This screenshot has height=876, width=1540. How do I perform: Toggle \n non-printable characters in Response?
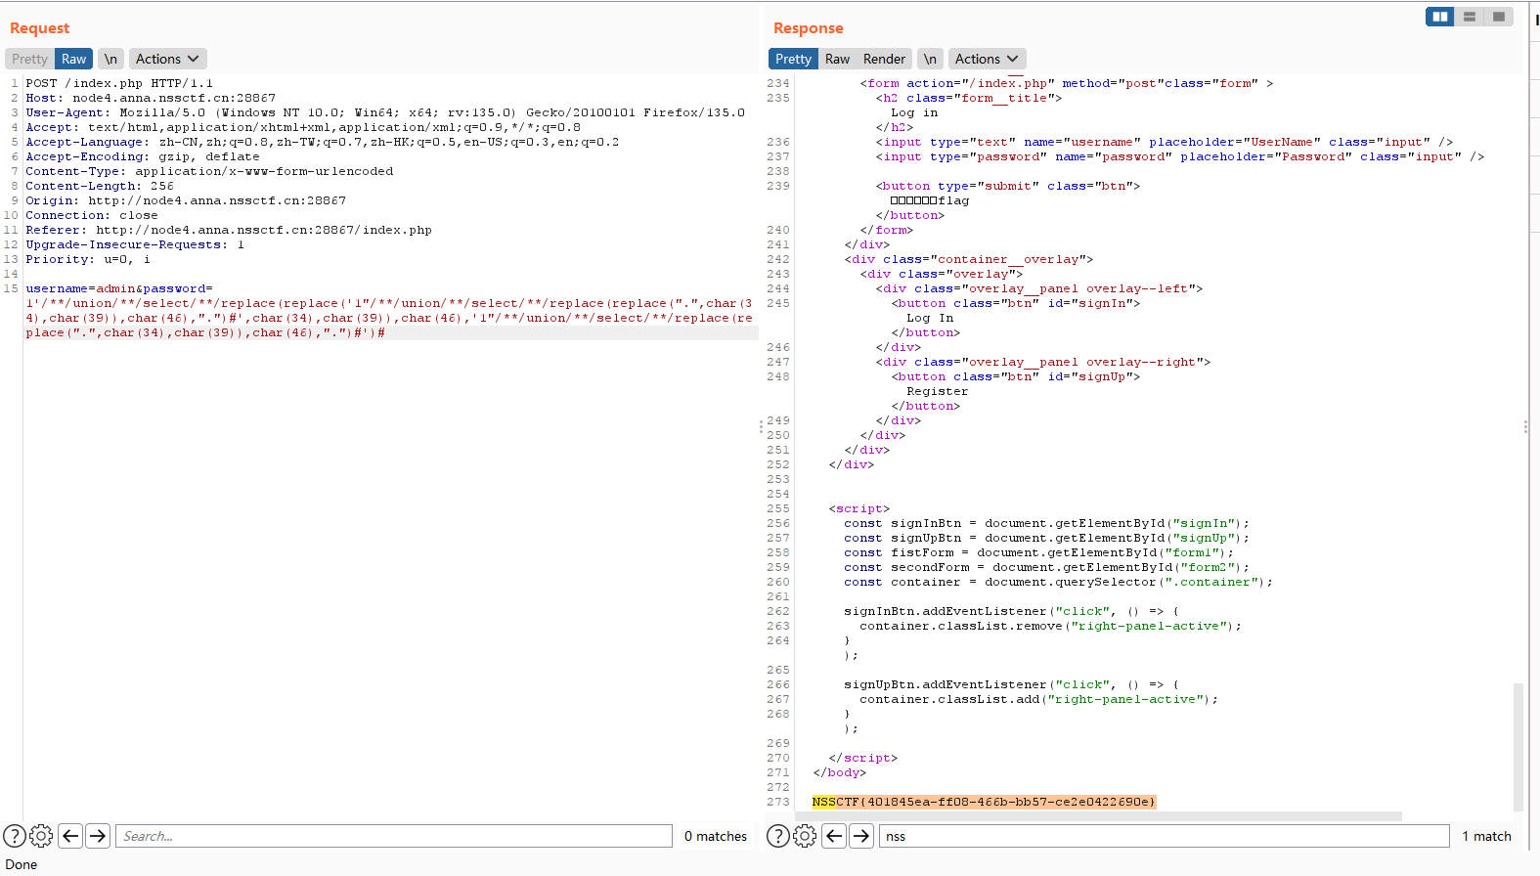[930, 59]
